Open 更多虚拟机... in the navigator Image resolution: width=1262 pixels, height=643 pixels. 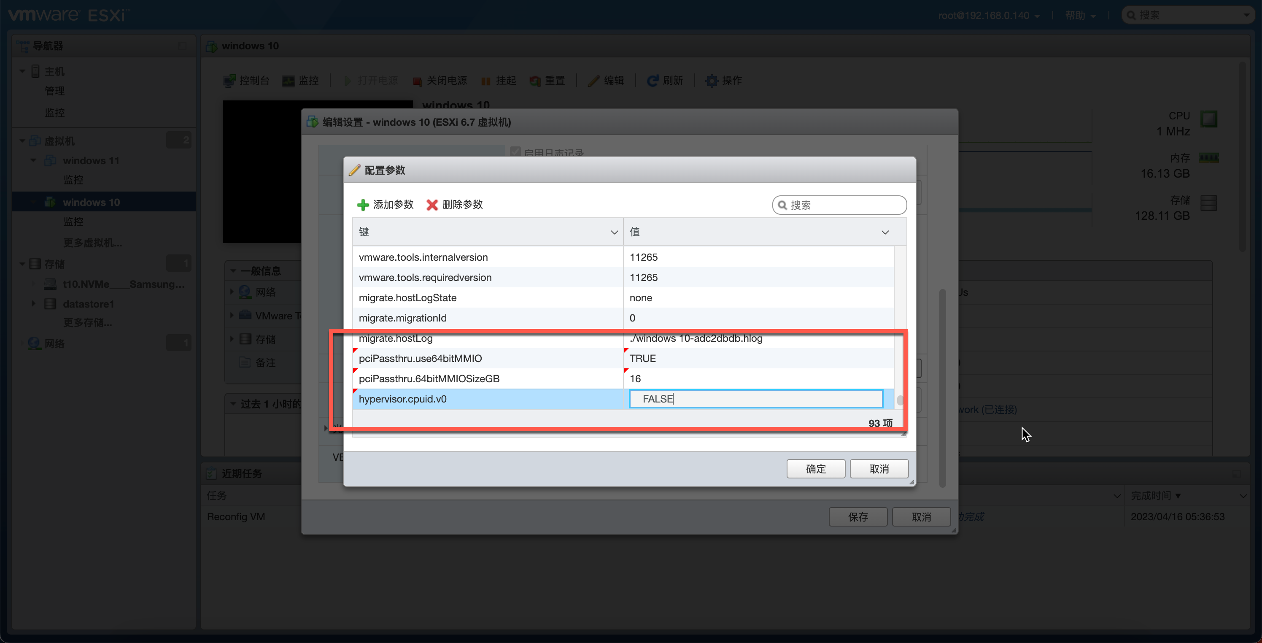(x=92, y=243)
